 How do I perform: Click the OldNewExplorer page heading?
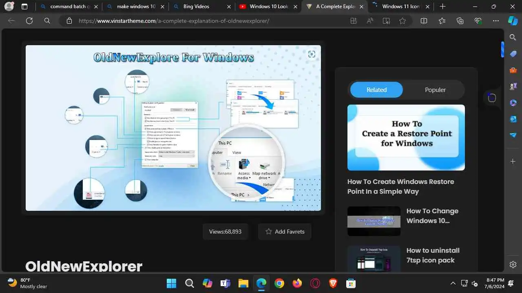click(x=84, y=266)
